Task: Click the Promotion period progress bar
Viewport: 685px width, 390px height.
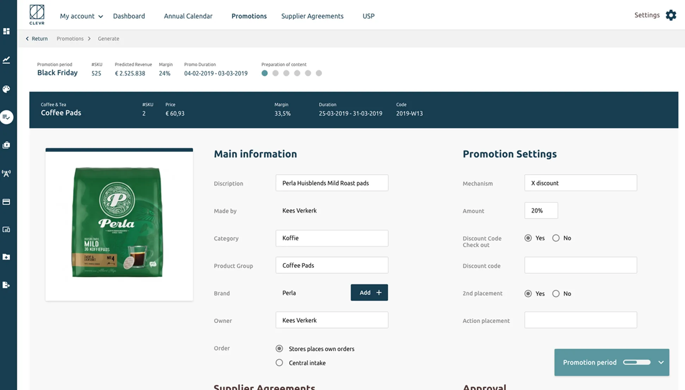Action: pyautogui.click(x=637, y=362)
